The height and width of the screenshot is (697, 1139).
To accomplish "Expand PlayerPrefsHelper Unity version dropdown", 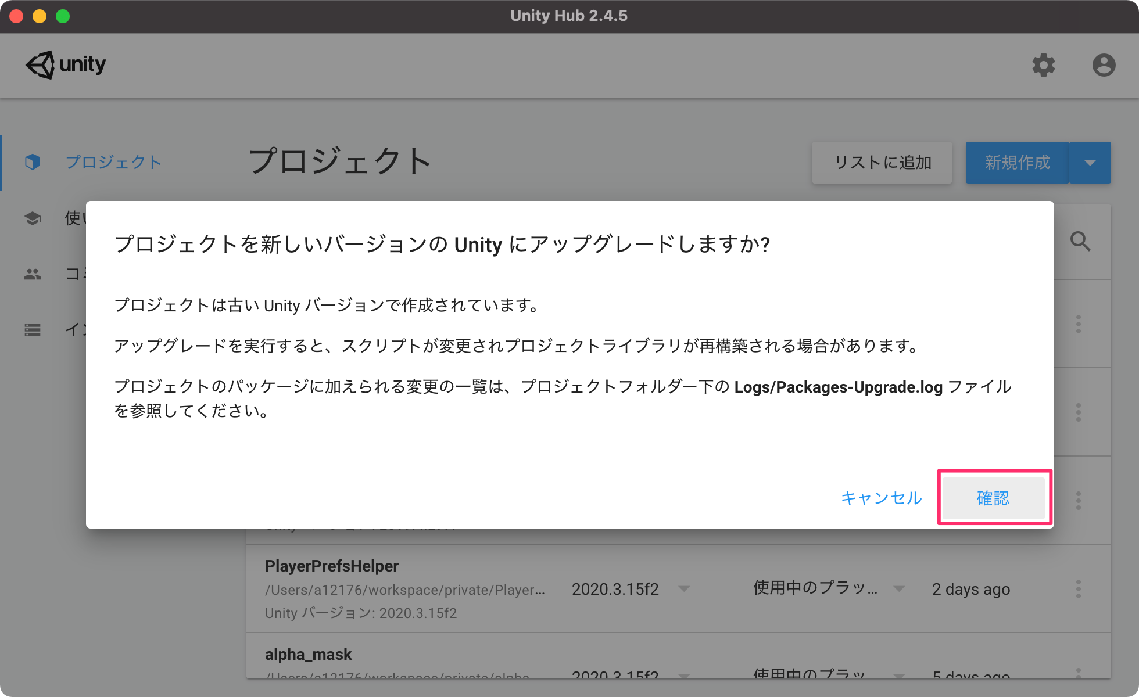I will tap(684, 589).
